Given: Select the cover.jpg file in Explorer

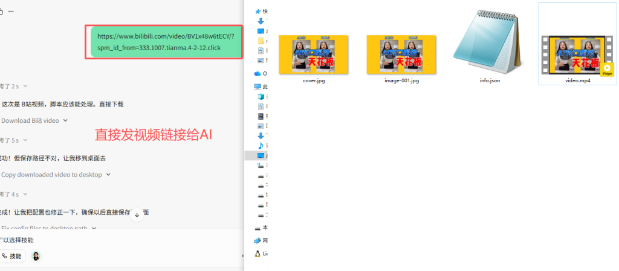Looking at the screenshot, I should [x=313, y=59].
